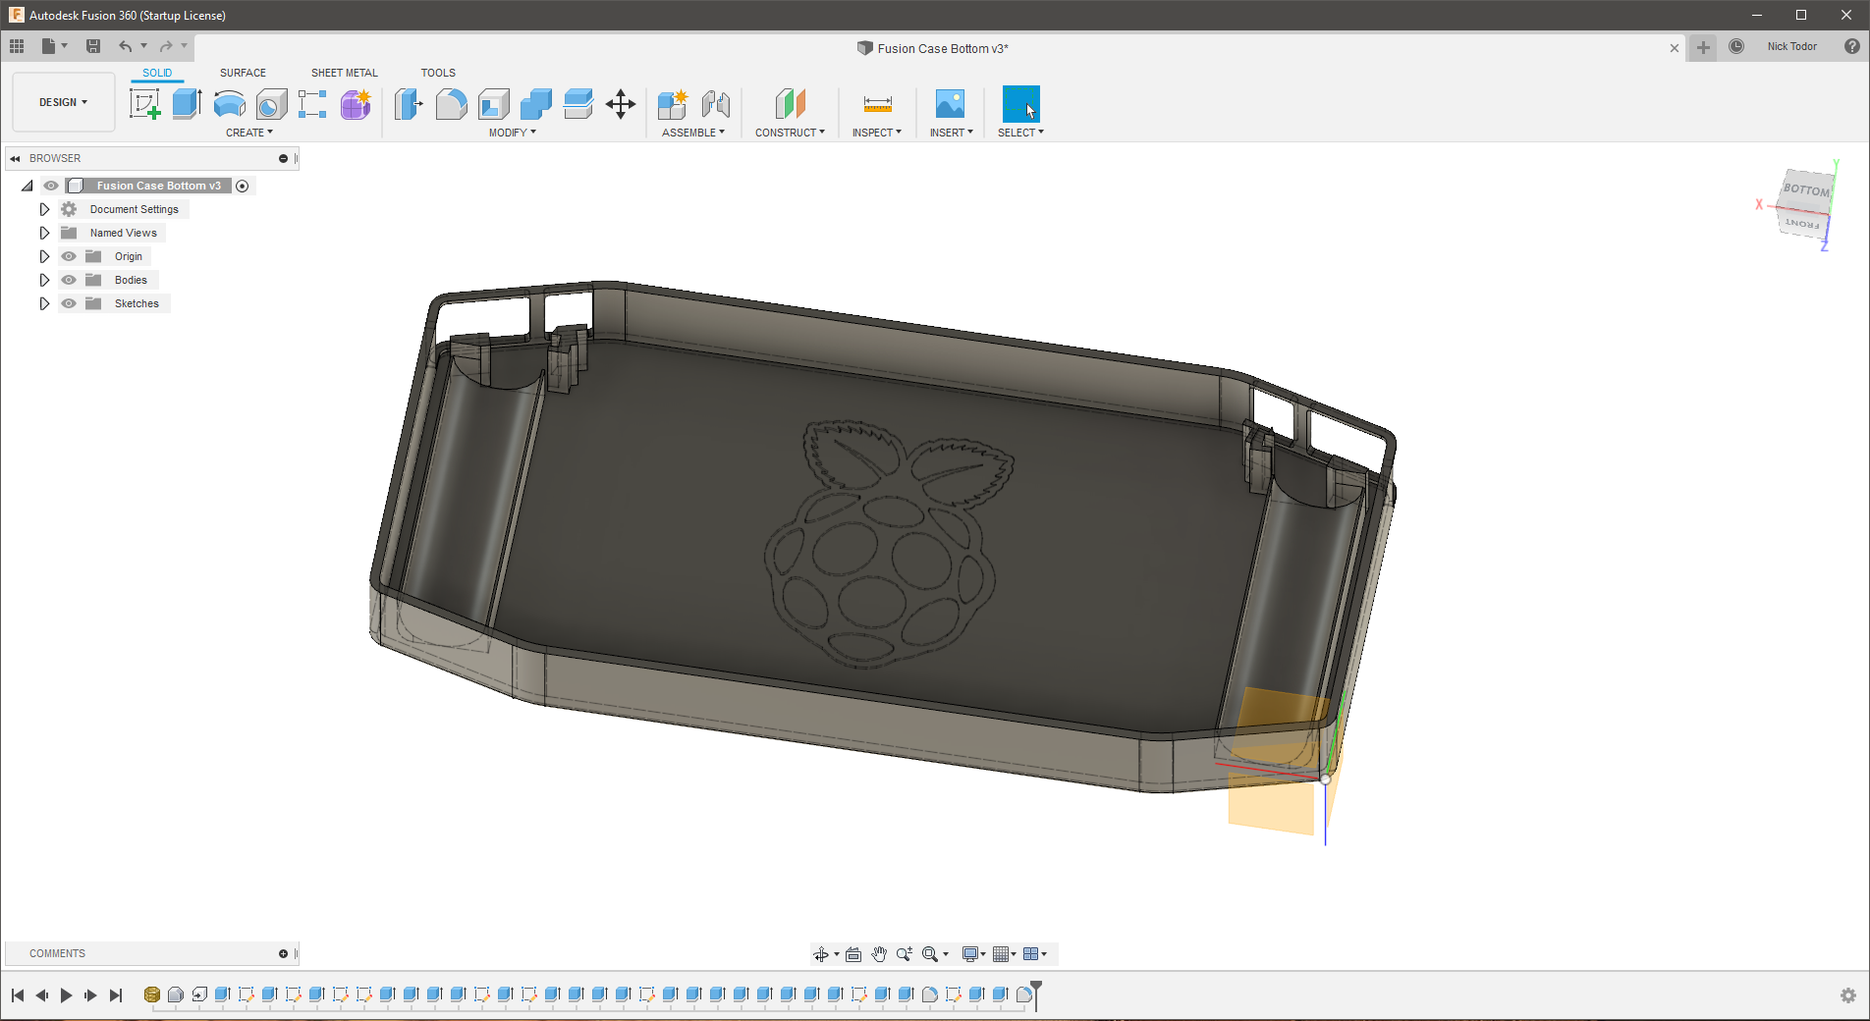Image resolution: width=1870 pixels, height=1021 pixels.
Task: Open the Nick Todor account menu
Action: click(x=1792, y=46)
